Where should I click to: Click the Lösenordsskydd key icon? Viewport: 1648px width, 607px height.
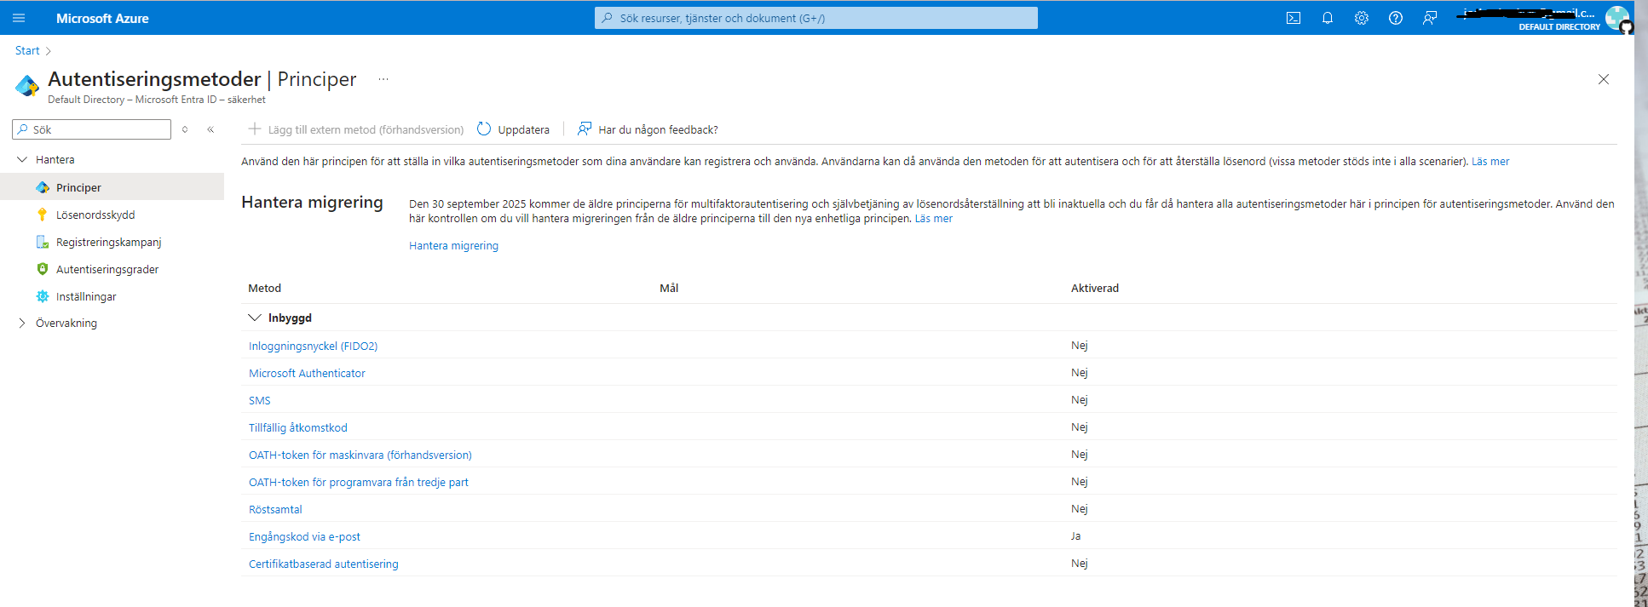pyautogui.click(x=43, y=215)
